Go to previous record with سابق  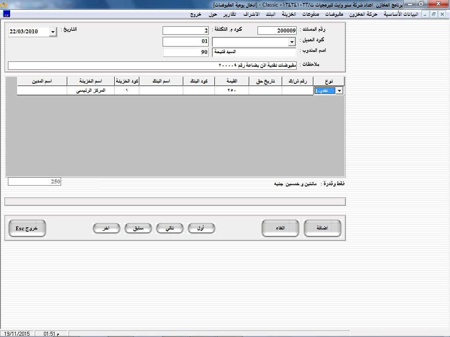[x=138, y=228]
